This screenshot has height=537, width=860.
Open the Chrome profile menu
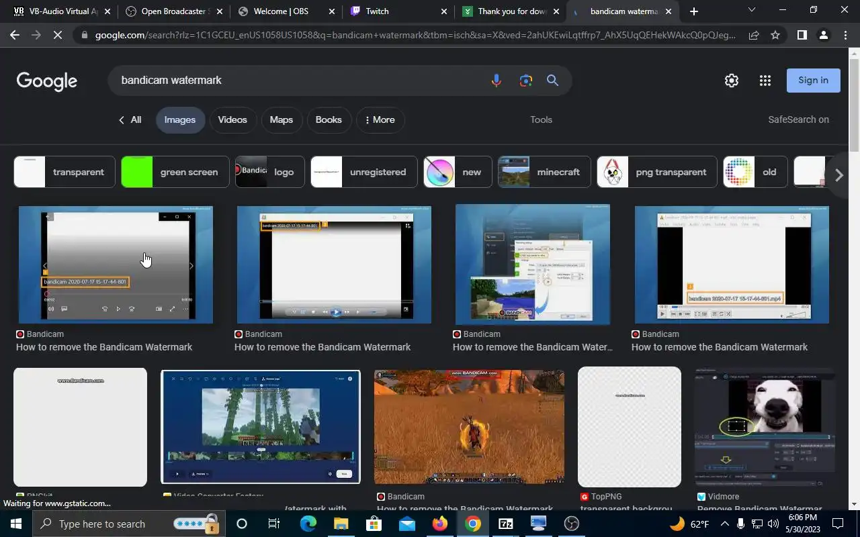tap(823, 35)
